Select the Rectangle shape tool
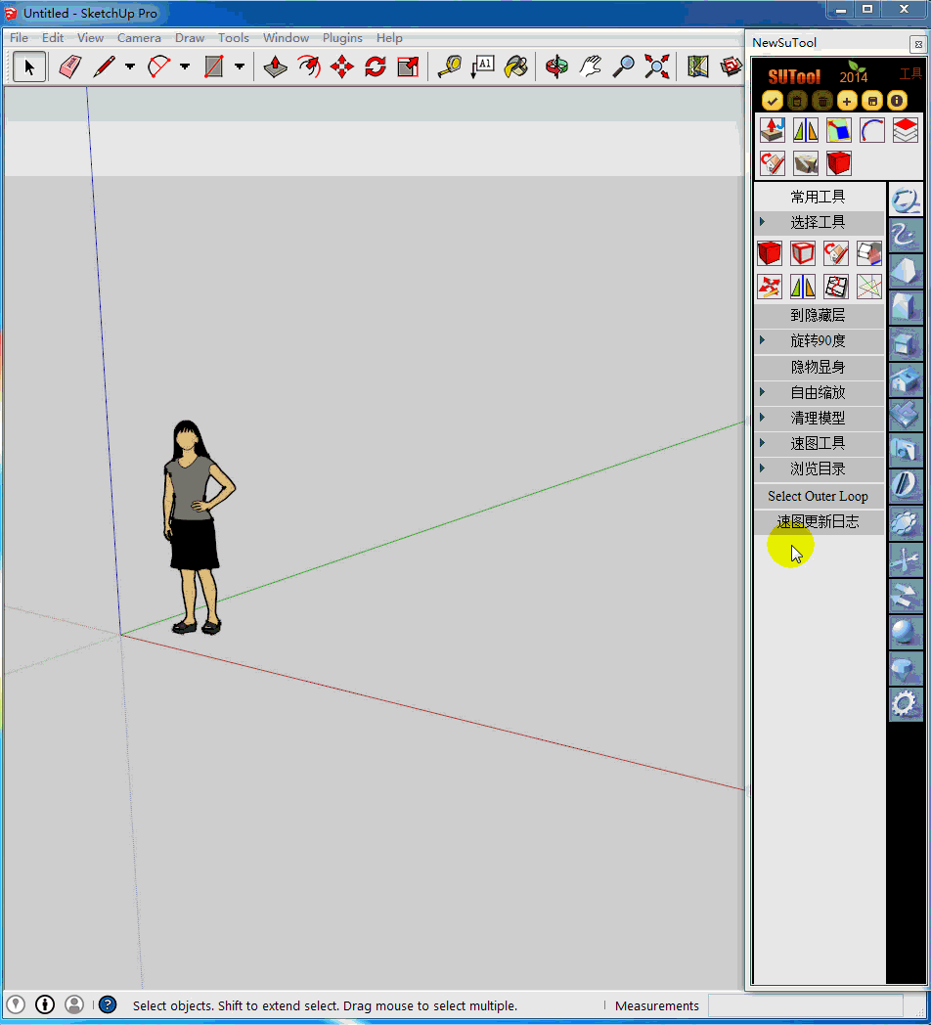This screenshot has height=1025, width=931. pos(214,67)
